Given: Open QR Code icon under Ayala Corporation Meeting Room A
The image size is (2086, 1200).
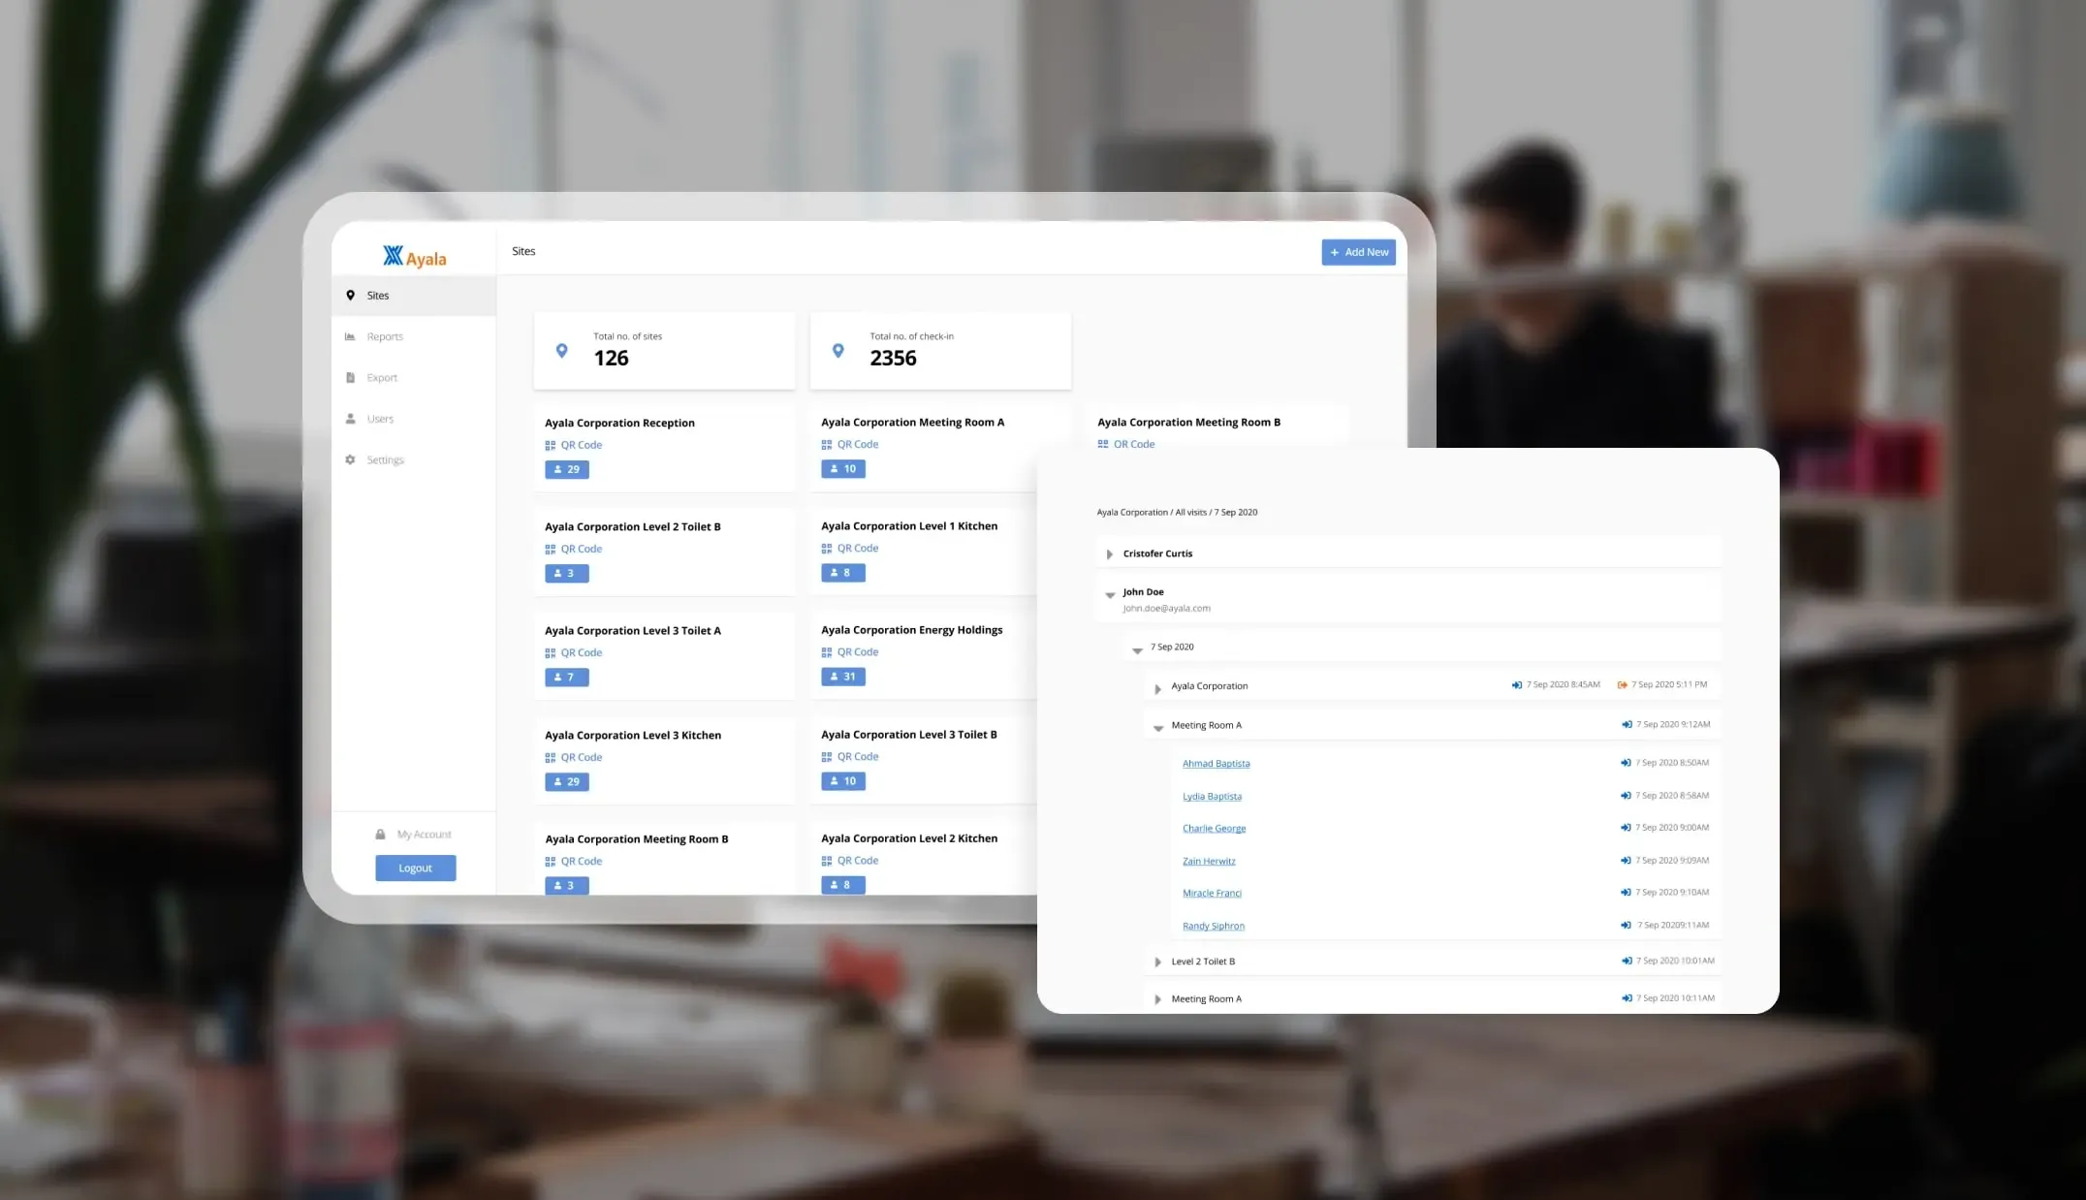Looking at the screenshot, I should [827, 445].
